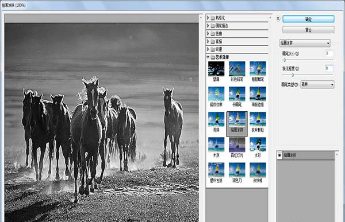Expand the 风格化 (Stylize) filter folder
The height and width of the screenshot is (222, 345).
point(208,18)
